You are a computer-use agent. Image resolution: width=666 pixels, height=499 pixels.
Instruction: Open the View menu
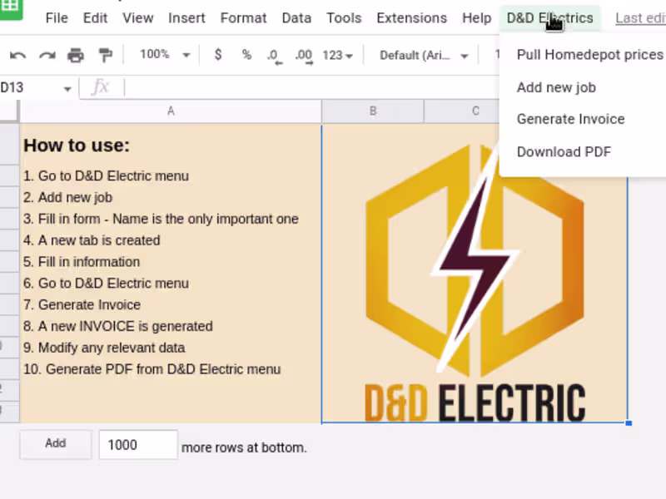point(137,17)
